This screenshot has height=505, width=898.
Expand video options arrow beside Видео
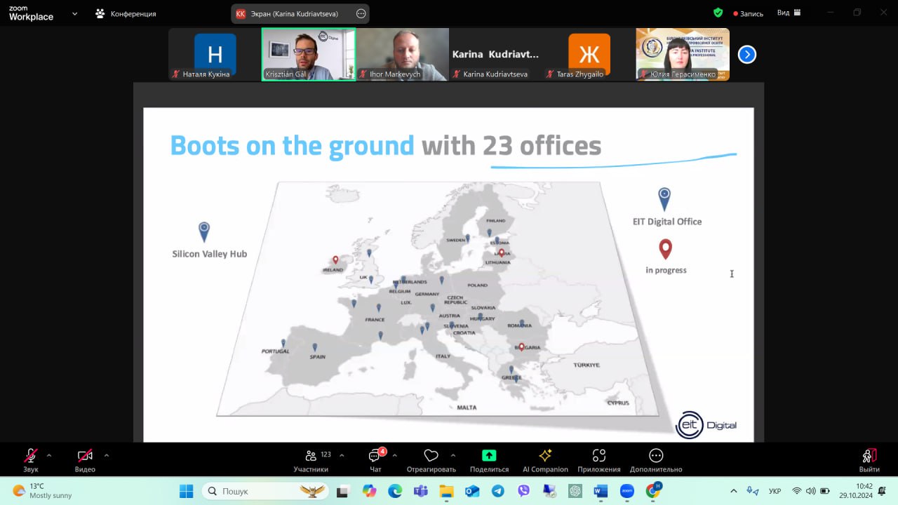coord(107,455)
